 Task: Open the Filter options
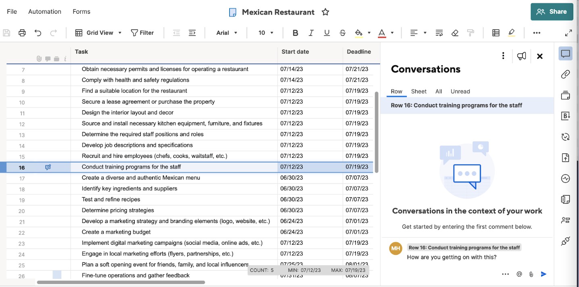[142, 33]
